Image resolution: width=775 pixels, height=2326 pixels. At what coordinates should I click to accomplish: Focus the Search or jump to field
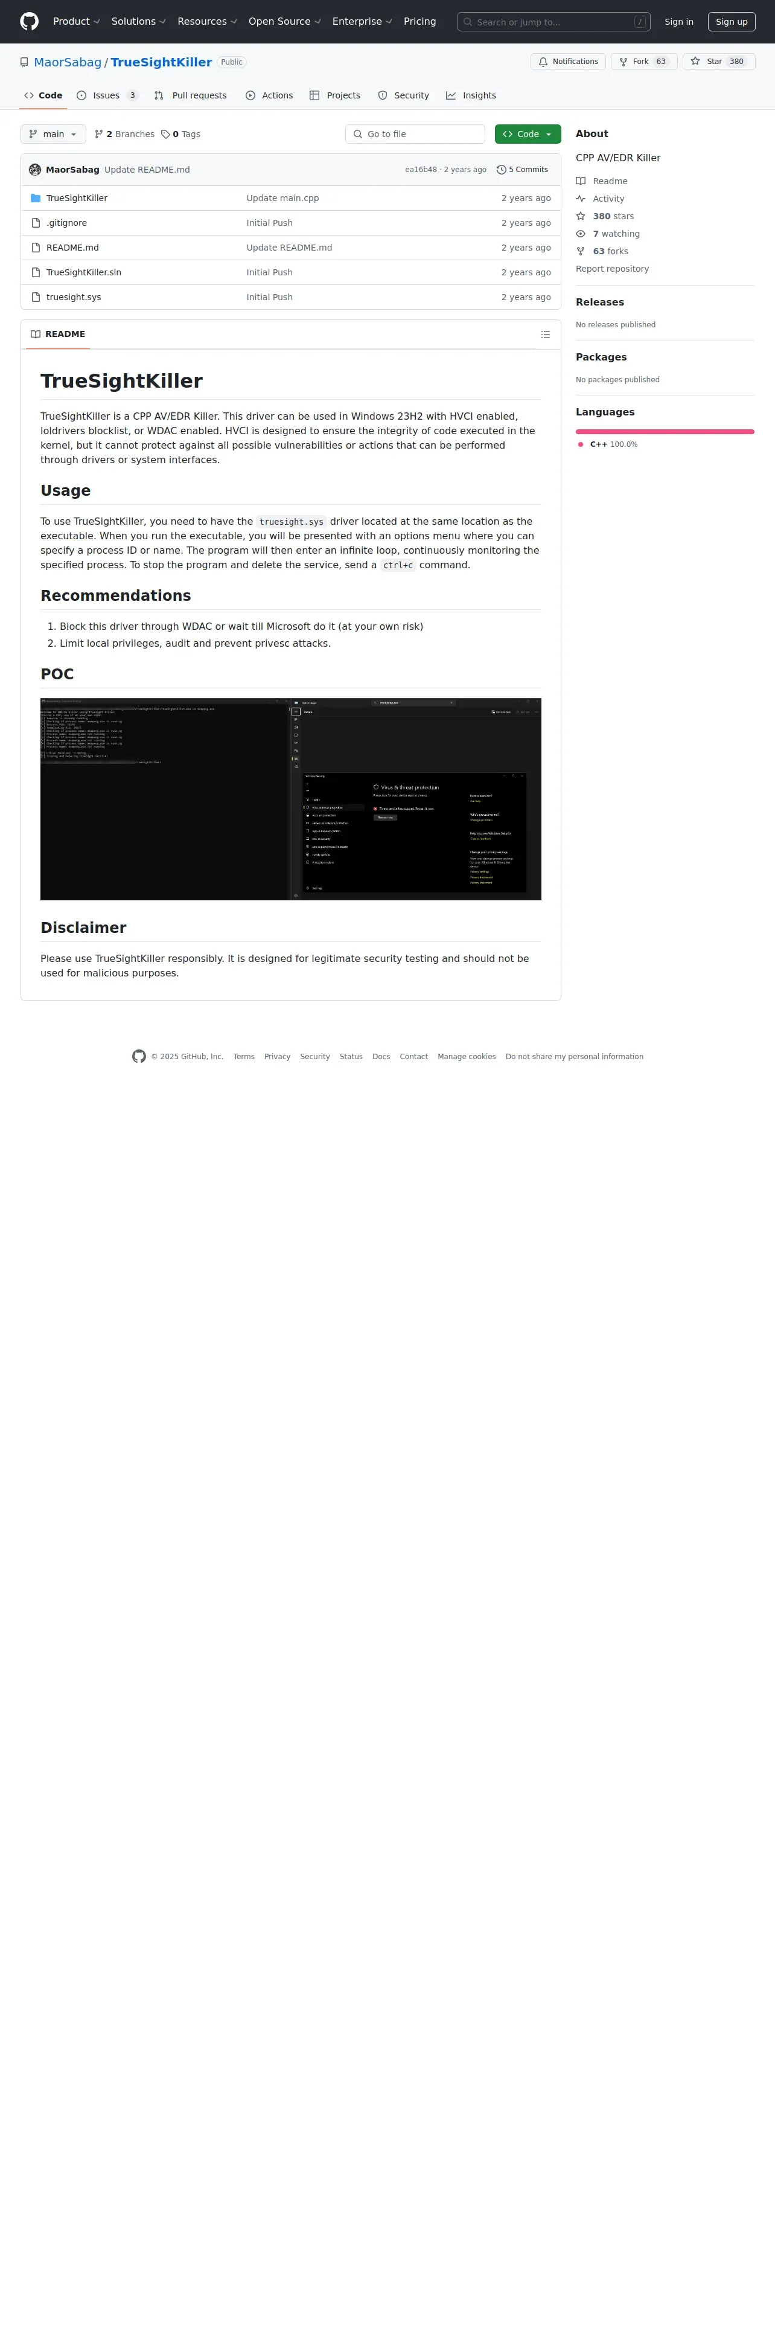tap(553, 22)
